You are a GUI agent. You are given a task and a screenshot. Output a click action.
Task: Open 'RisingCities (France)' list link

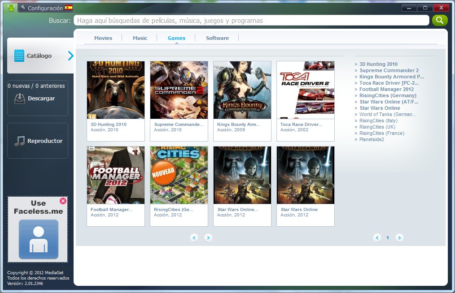[382, 134]
